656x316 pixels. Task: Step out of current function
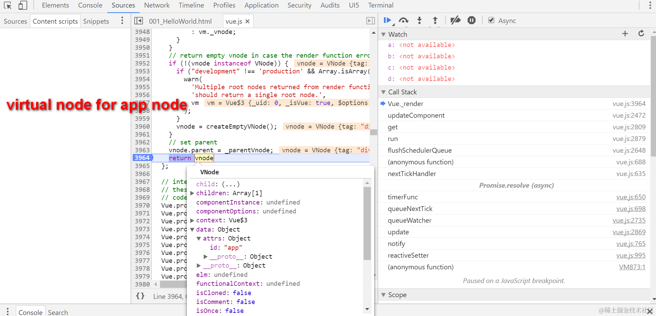pos(435,21)
